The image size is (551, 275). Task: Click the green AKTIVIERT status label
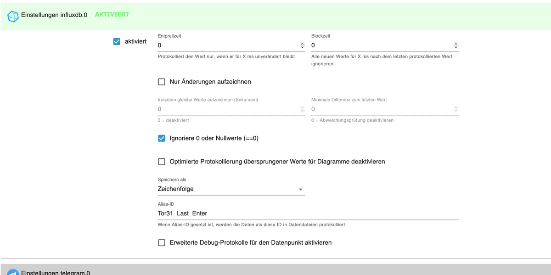pos(112,15)
